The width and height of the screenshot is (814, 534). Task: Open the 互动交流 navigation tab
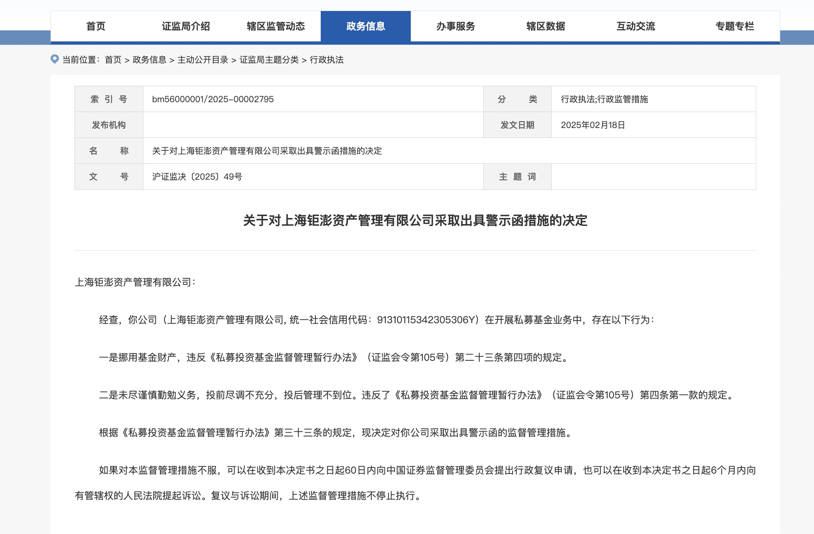click(636, 26)
